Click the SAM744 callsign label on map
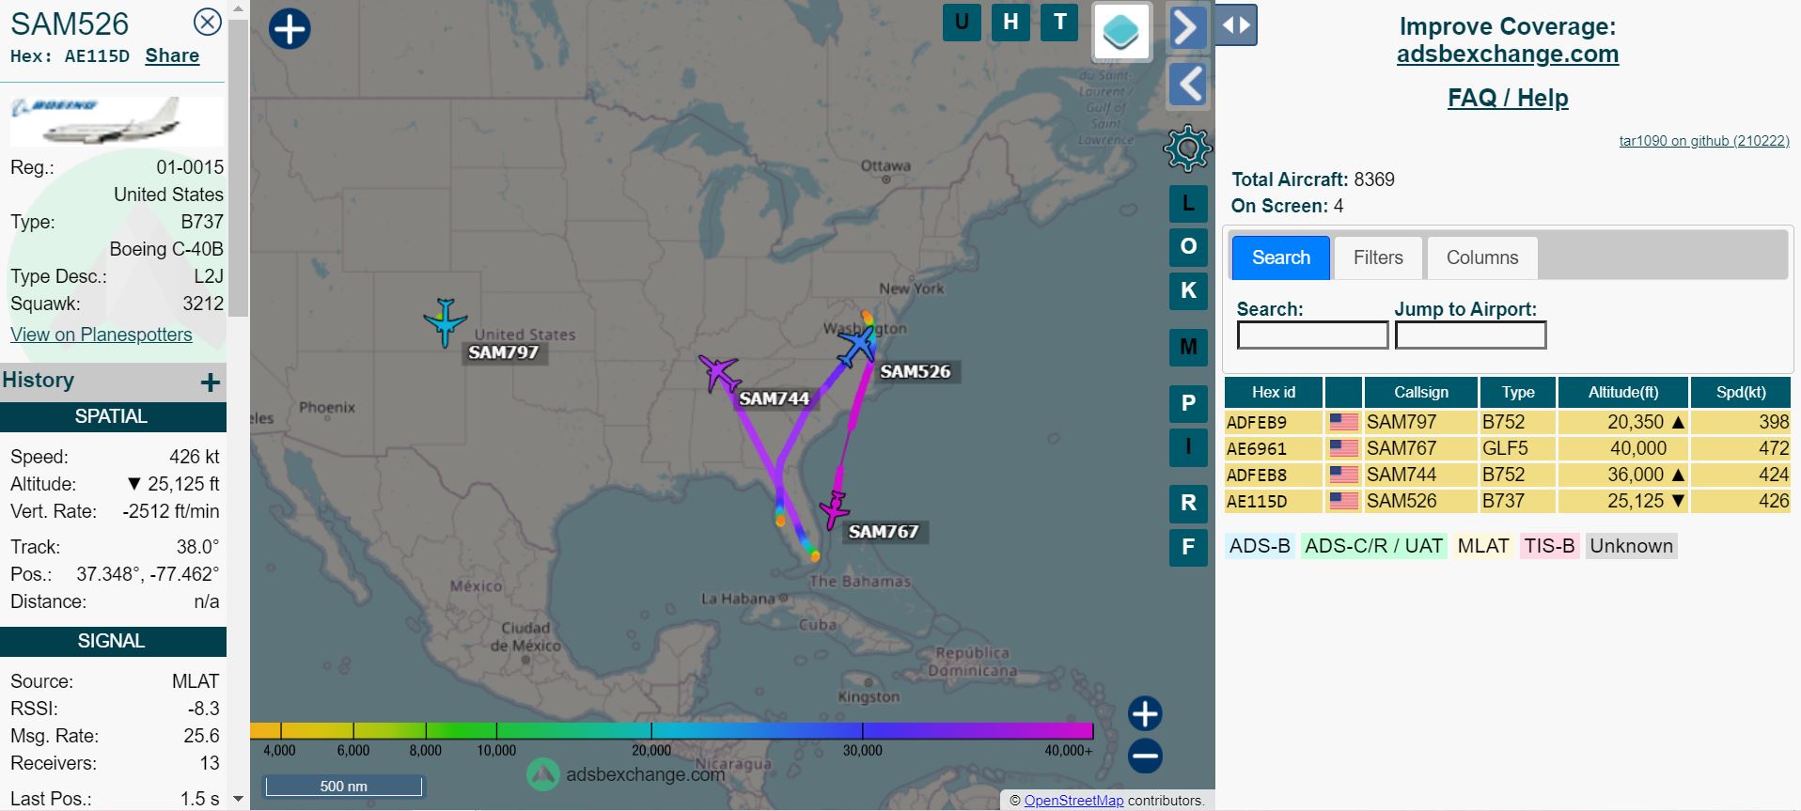Image resolution: width=1801 pixels, height=811 pixels. point(775,398)
